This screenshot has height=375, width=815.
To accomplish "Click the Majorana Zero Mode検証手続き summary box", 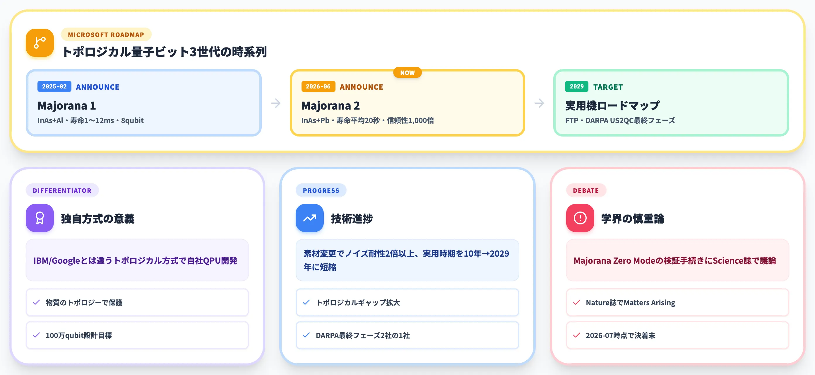I will (x=677, y=260).
